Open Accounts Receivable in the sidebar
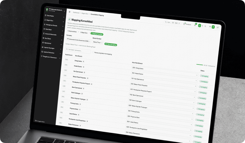Screen dimensions: 245x143 [x=53, y=34]
